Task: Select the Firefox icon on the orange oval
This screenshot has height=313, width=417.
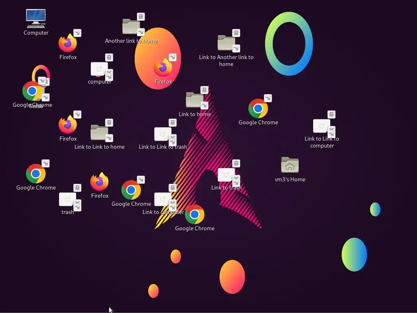Action: click(x=163, y=67)
